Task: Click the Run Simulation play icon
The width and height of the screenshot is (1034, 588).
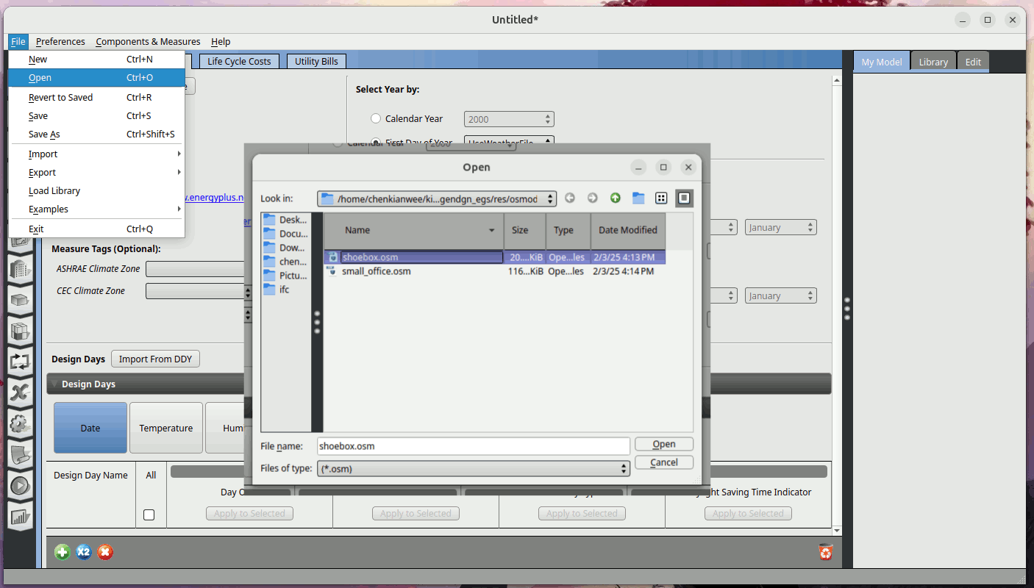Action: click(x=20, y=485)
